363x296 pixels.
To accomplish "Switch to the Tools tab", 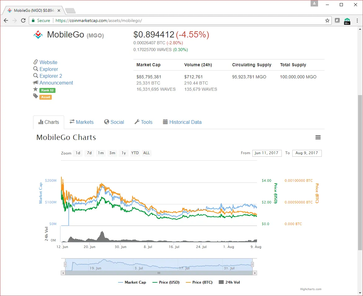I will [144, 122].
